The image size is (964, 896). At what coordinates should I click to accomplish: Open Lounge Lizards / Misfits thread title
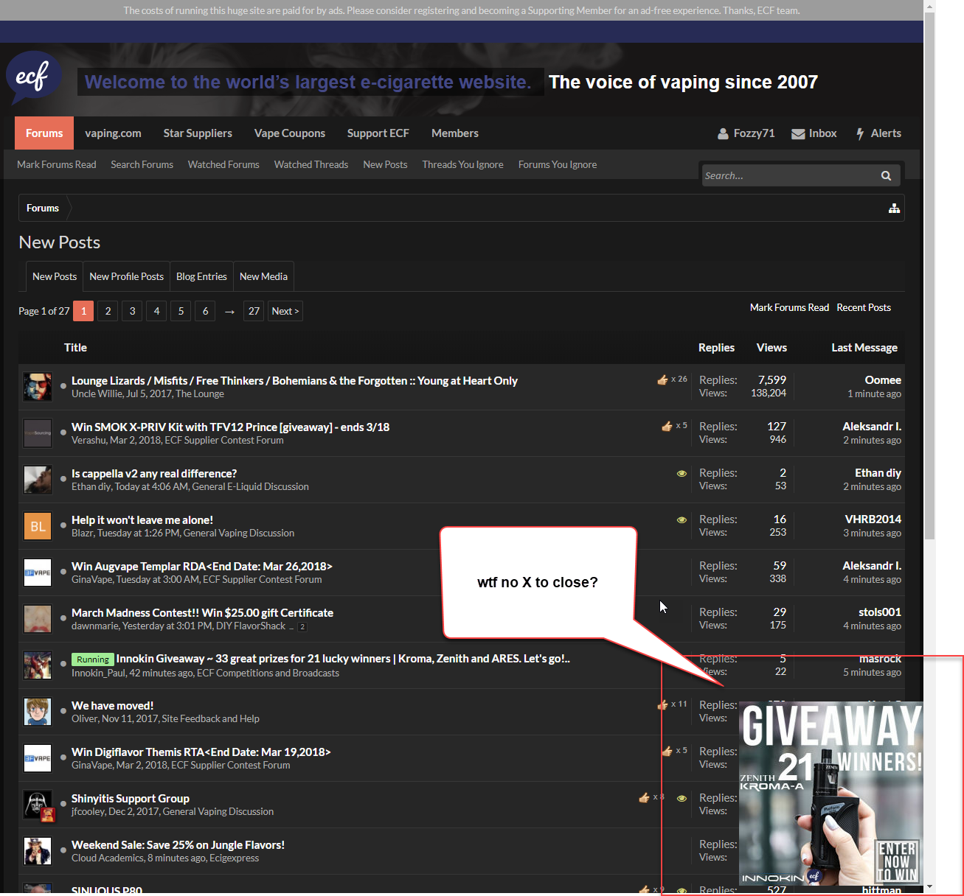tap(294, 380)
